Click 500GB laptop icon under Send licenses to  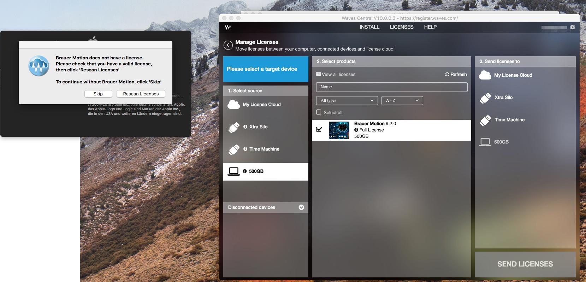pyautogui.click(x=485, y=142)
